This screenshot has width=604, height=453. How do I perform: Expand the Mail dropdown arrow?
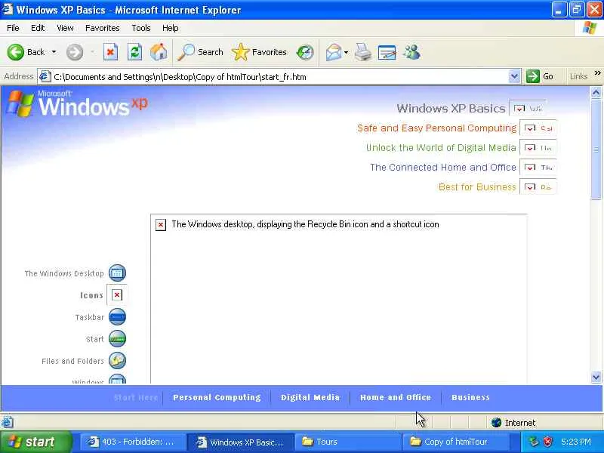pyautogui.click(x=347, y=52)
